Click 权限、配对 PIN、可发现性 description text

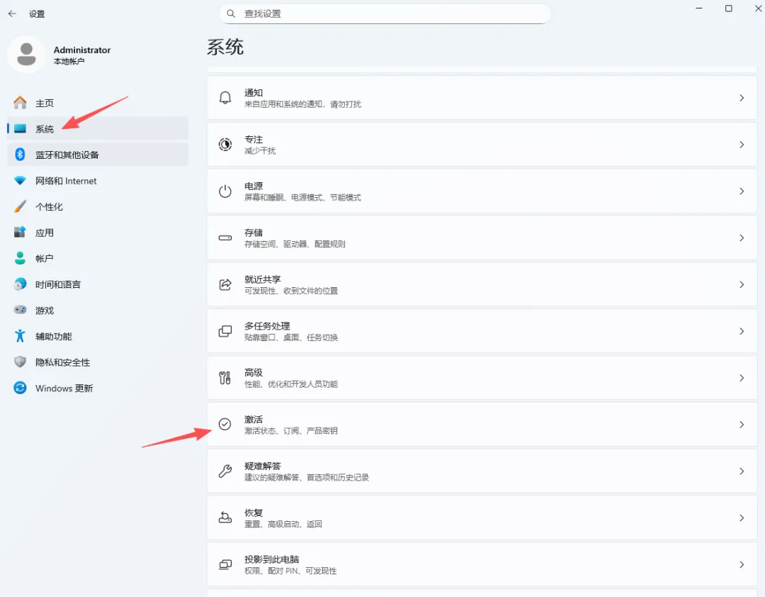click(x=290, y=571)
